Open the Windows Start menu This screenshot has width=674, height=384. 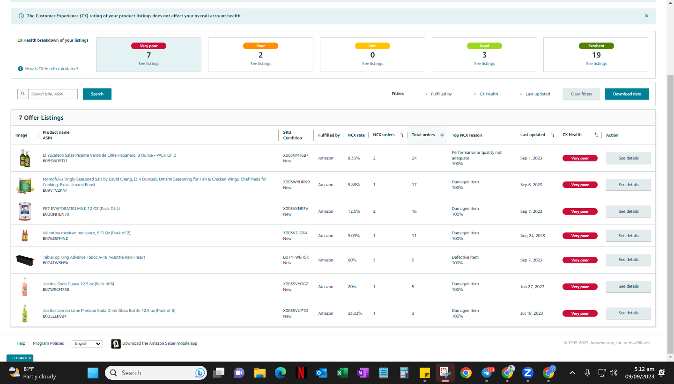(93, 373)
